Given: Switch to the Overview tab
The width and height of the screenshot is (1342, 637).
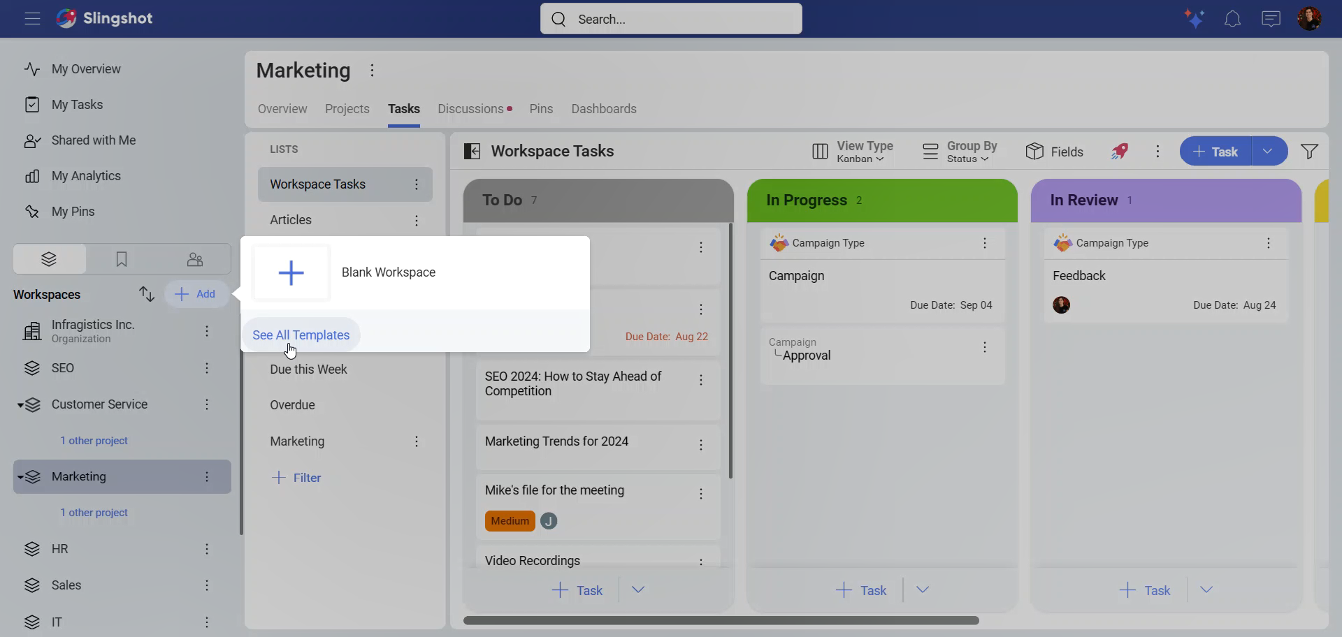Looking at the screenshot, I should click(x=282, y=109).
